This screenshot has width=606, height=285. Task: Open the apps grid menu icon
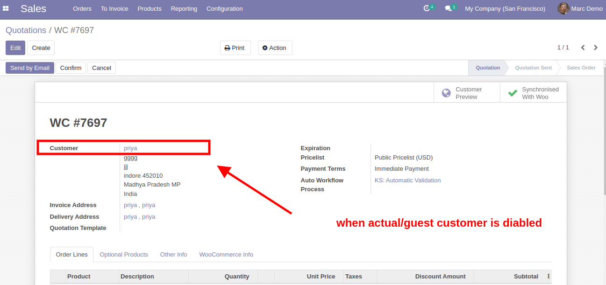6,8
